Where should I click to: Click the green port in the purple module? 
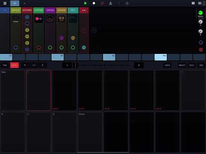(50, 47)
